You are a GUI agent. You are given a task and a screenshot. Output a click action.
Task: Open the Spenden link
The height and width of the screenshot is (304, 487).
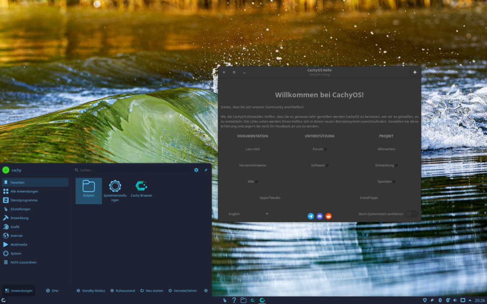(386, 181)
